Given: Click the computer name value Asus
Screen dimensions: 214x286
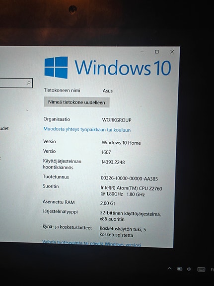Looking at the screenshot, I should 107,91.
